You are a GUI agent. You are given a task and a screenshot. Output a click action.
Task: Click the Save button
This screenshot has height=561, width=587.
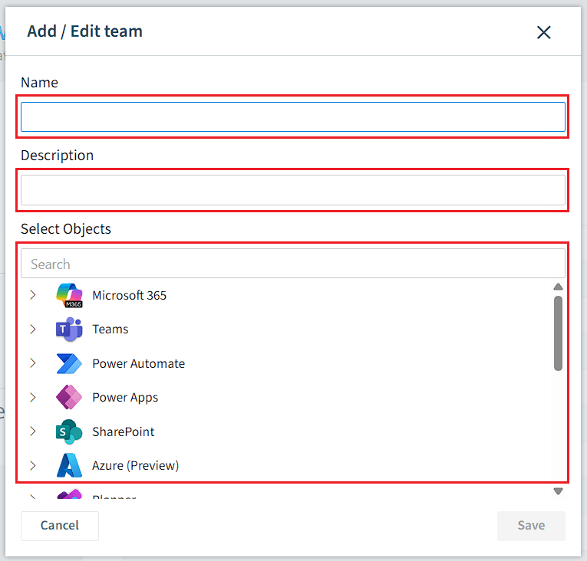531,526
